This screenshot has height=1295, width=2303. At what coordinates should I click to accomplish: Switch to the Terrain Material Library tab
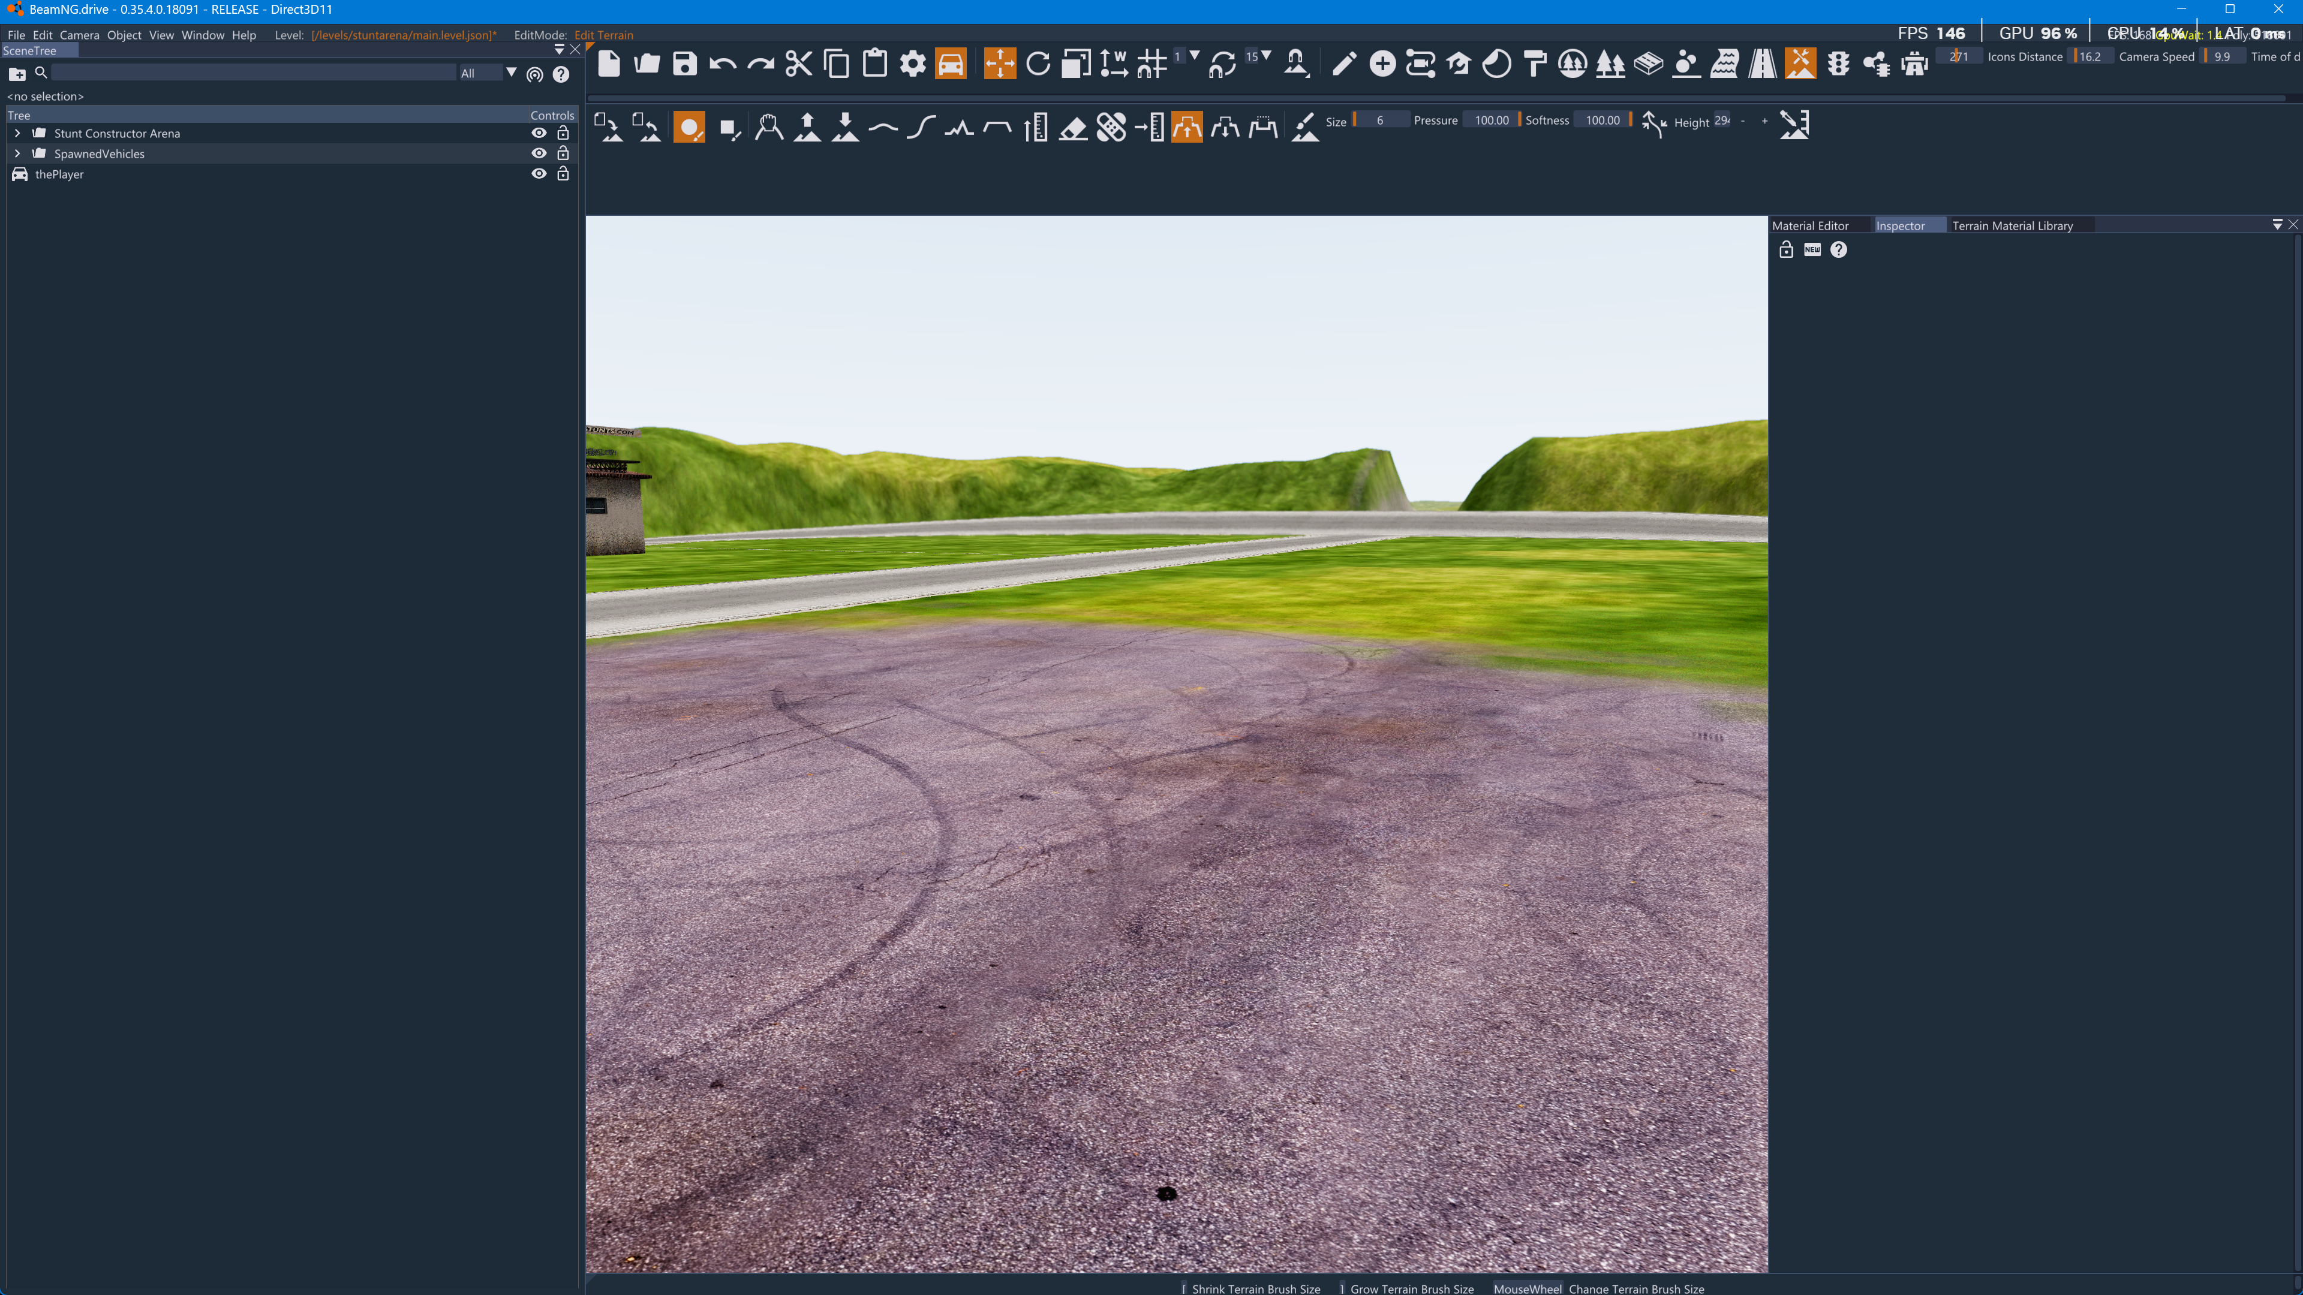(2013, 226)
